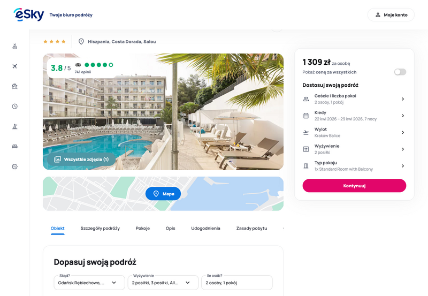Open the beach umbrella vacations sidebar icon
The image size is (428, 296).
pos(15,86)
